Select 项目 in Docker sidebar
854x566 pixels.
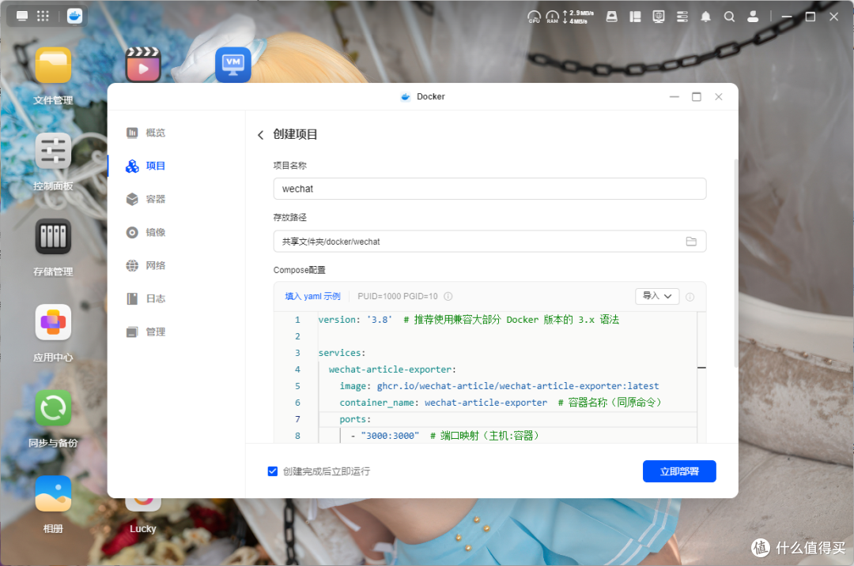point(146,166)
